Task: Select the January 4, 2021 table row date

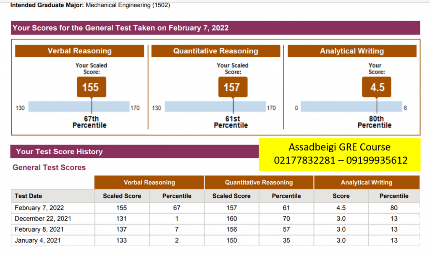Action: point(37,241)
